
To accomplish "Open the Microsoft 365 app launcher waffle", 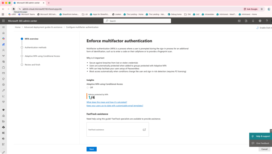I will [x=3, y=21].
